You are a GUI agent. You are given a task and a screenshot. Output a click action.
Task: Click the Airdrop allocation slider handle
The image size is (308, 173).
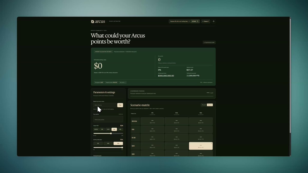122,148
